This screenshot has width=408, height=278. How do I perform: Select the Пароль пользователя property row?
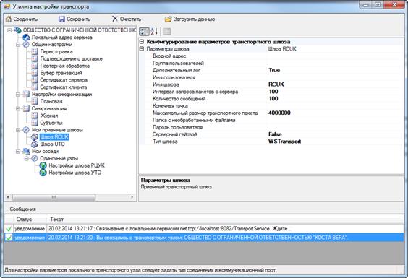[x=272, y=127]
